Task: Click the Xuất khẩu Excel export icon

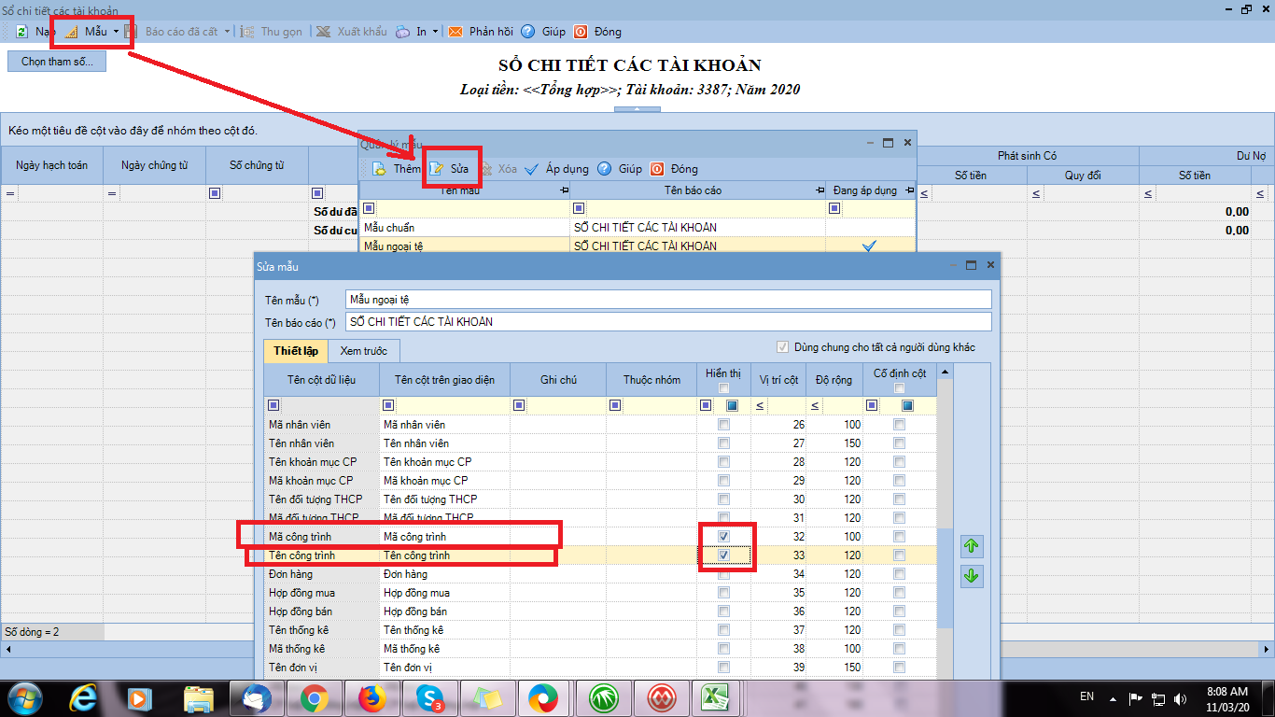Action: (x=323, y=31)
